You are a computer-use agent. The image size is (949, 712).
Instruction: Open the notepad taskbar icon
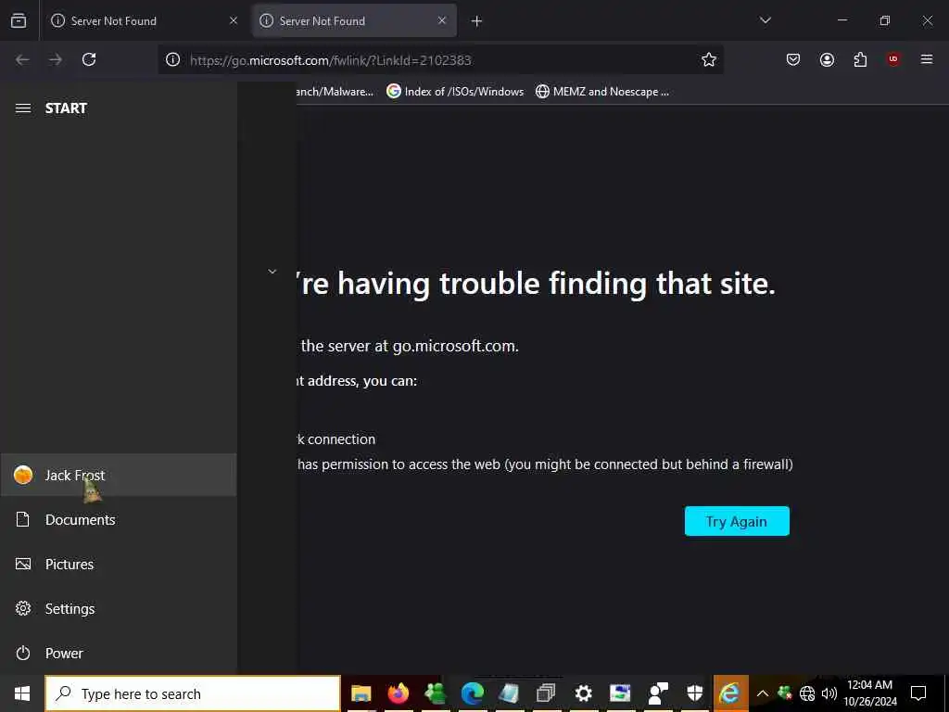point(509,693)
